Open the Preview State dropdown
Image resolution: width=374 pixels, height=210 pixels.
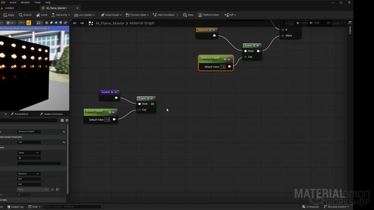137,15
